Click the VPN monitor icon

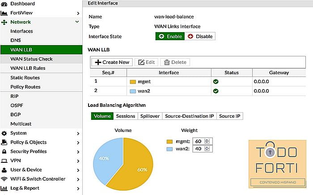pyautogui.click(x=4, y=161)
